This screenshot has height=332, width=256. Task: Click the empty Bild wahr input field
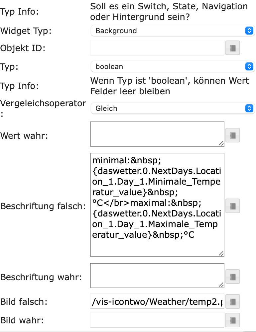click(157, 320)
